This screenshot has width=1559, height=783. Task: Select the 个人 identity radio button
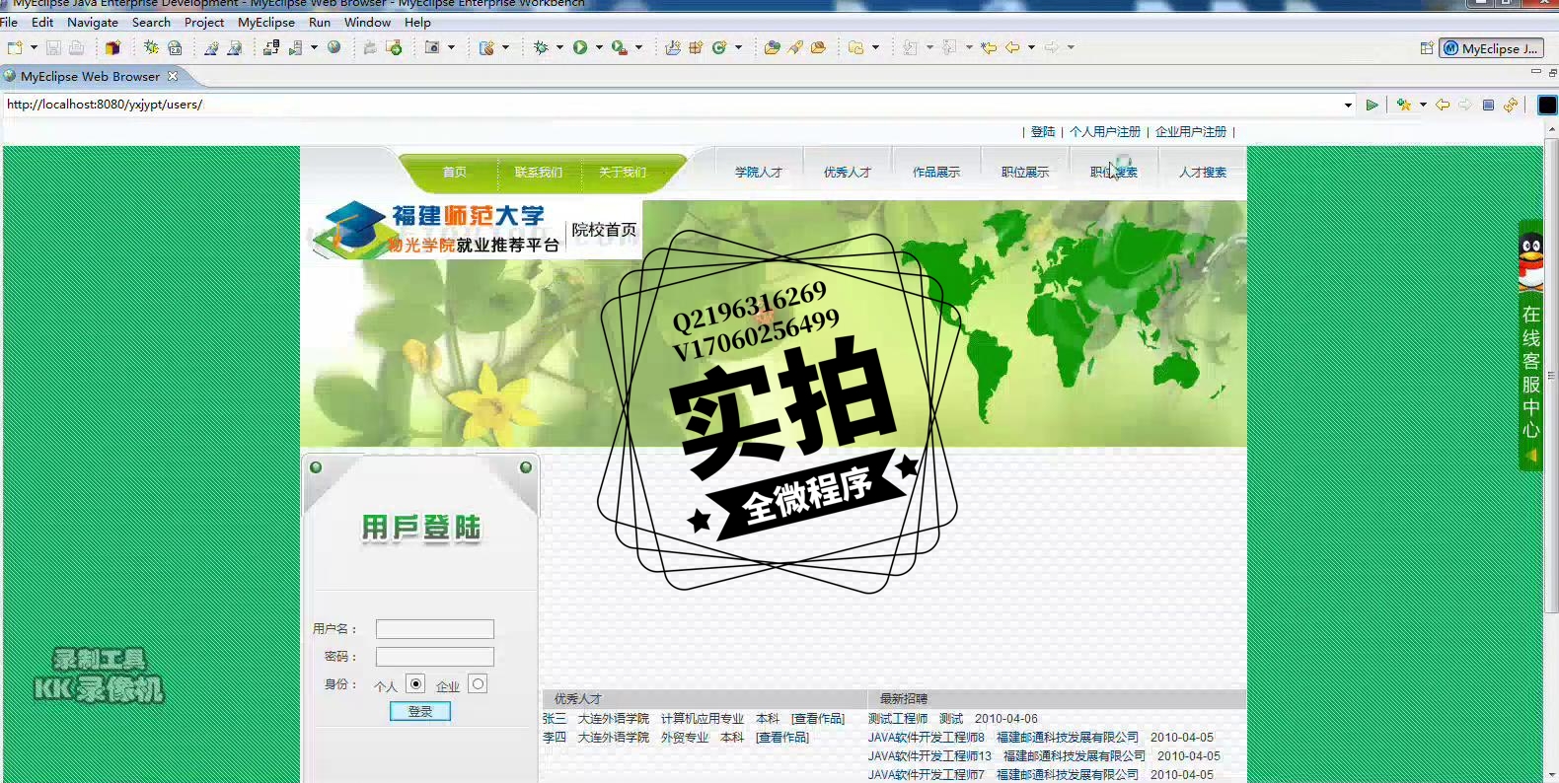point(415,684)
